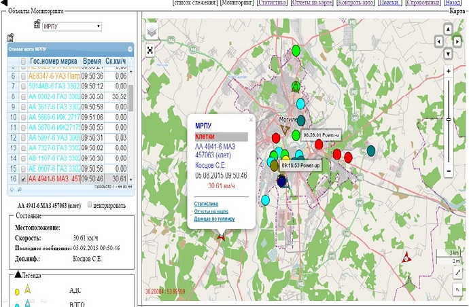
Task: Pan the map up with arrow
Action: (x=448, y=29)
